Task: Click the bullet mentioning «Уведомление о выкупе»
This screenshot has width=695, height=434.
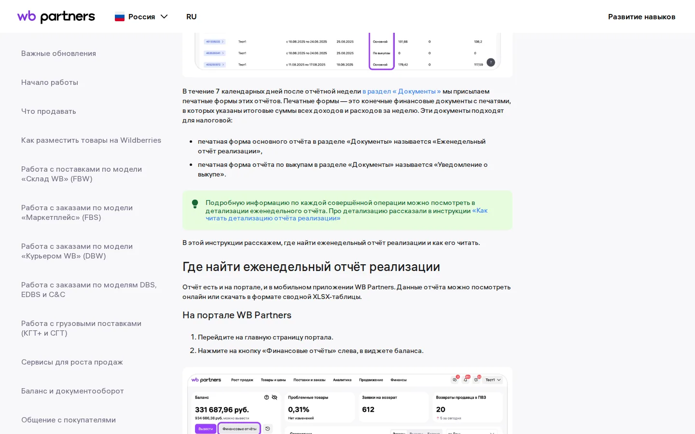Action: coord(343,169)
